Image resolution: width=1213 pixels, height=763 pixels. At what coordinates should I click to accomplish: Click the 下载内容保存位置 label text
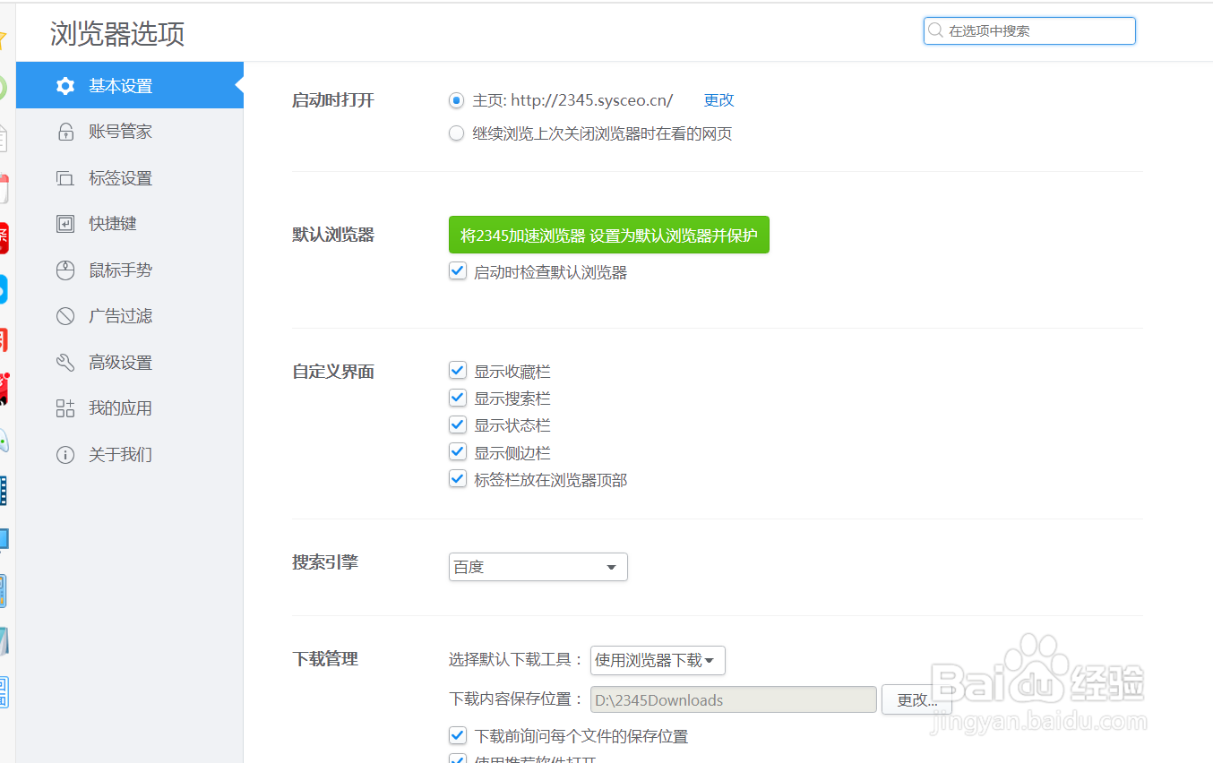click(516, 699)
